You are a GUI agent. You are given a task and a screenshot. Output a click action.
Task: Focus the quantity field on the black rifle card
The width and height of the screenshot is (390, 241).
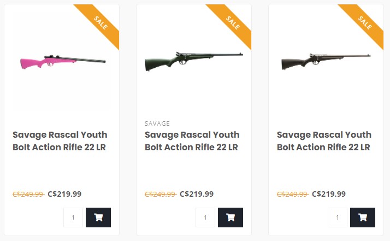337,218
